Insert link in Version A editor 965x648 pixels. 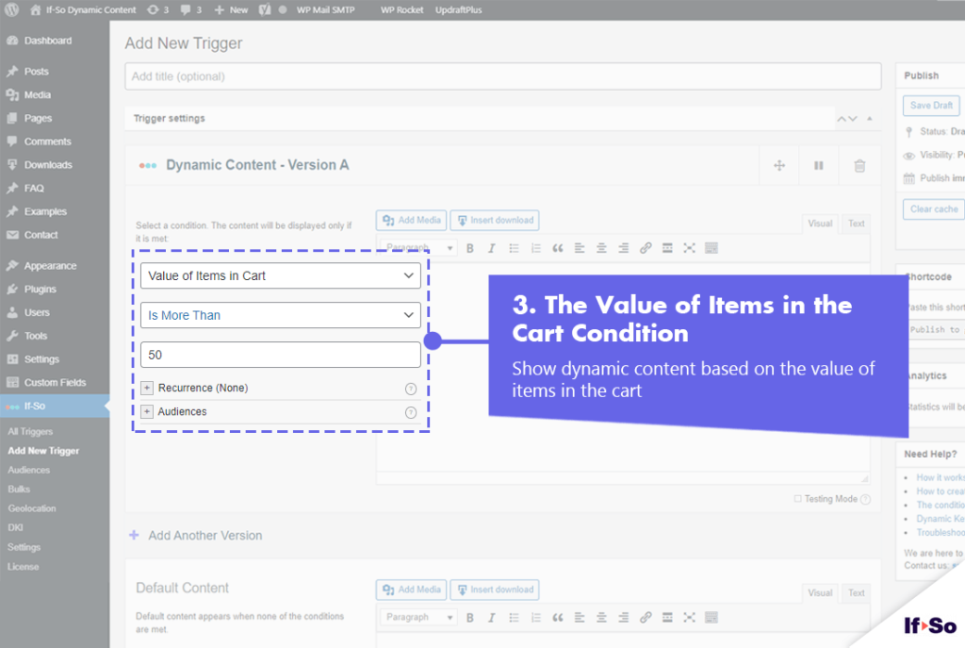click(646, 248)
